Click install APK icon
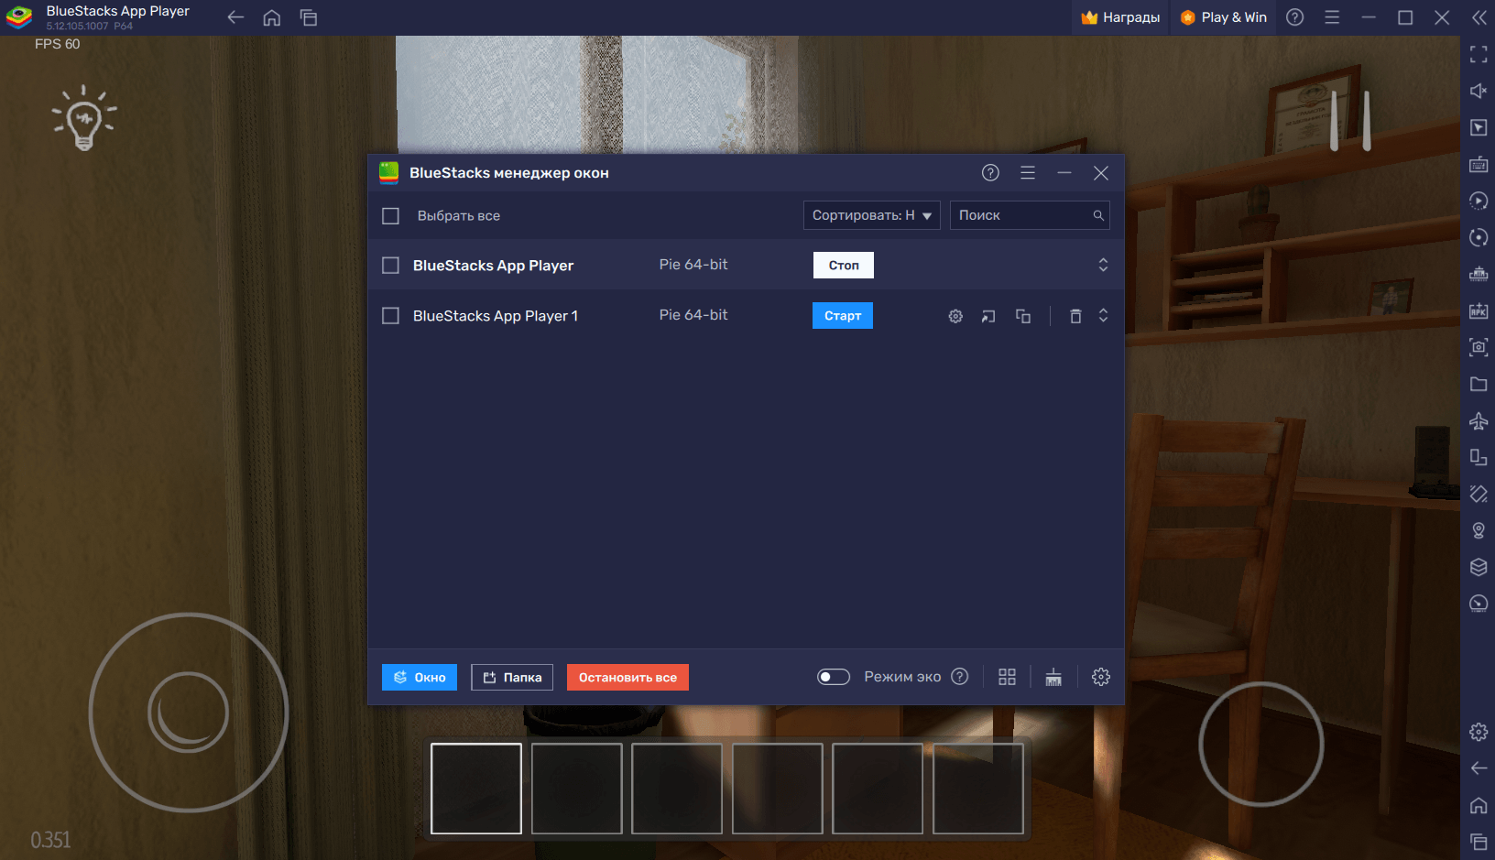1495x860 pixels. (1479, 310)
